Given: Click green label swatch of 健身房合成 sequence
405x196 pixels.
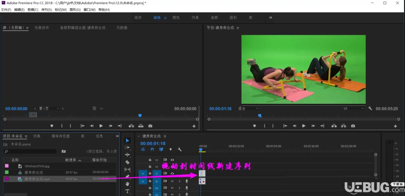Looking at the screenshot, I should pos(7,172).
